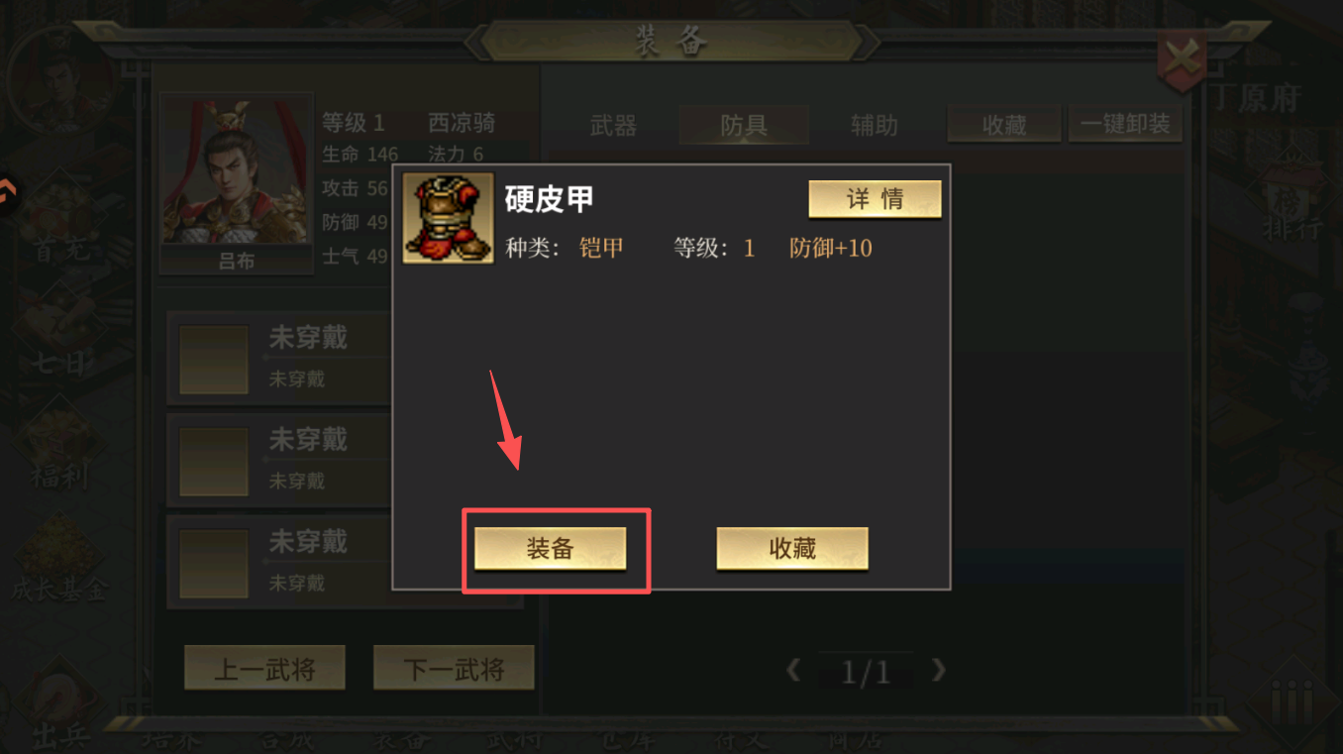
Task: Select the second empty 未穿戴 equipment slot
Action: 278,460
